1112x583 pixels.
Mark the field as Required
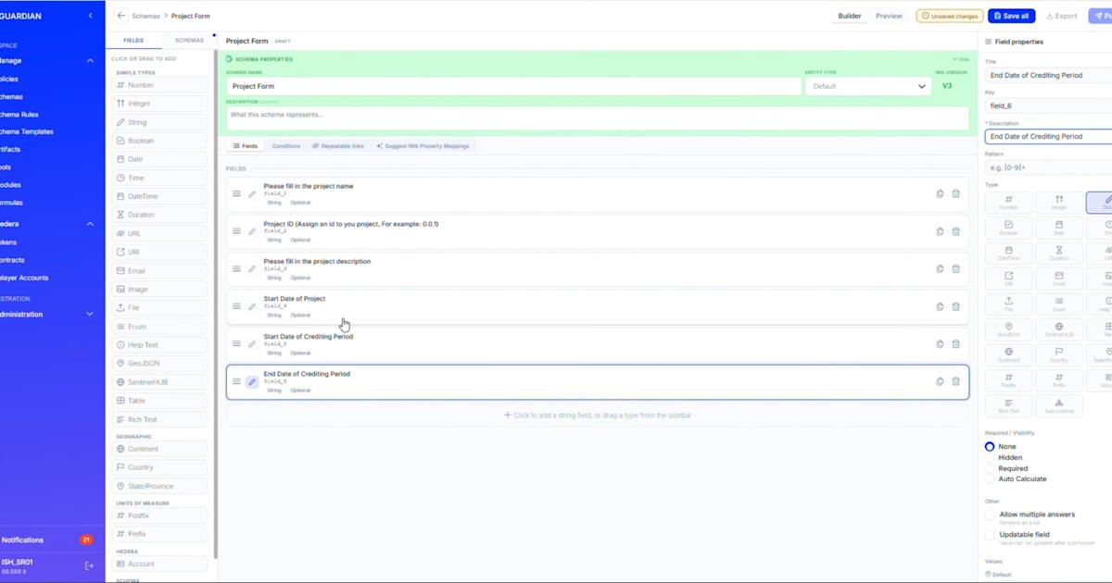pos(990,468)
